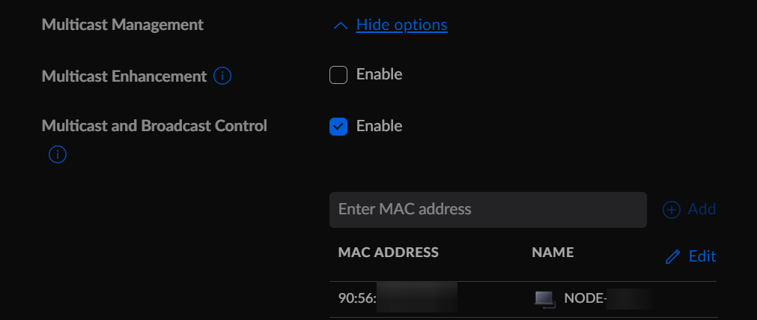Screen dimensions: 757x320
Task: Sort by MAC ADDRESS column header
Action: [388, 253]
